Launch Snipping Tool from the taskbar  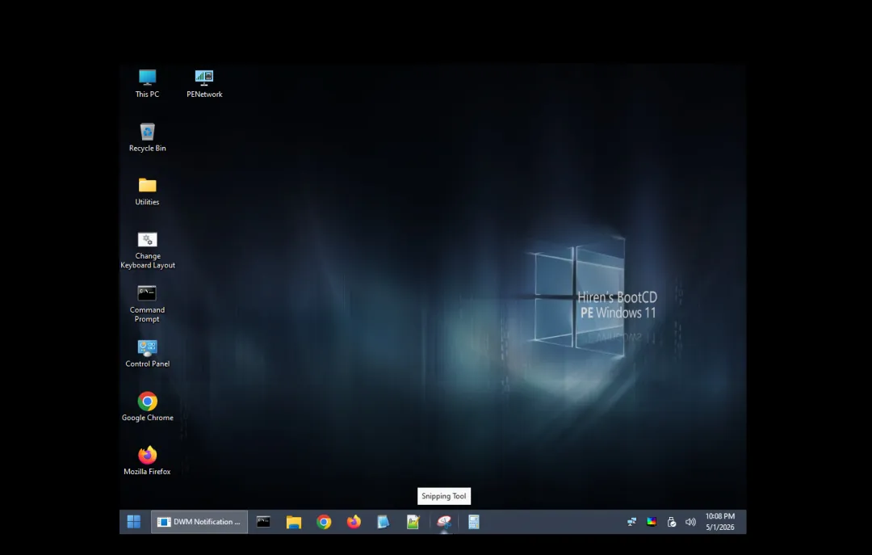coord(444,522)
